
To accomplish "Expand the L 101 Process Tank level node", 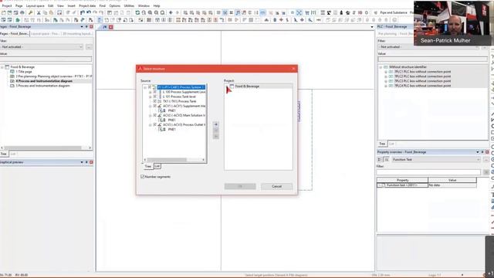I will pyautogui.click(x=151, y=97).
